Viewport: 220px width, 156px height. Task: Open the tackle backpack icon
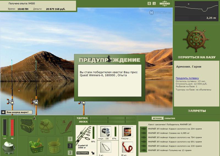(x=27, y=126)
